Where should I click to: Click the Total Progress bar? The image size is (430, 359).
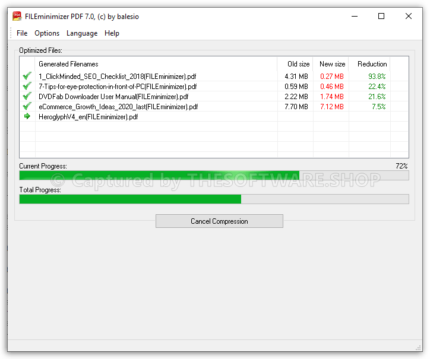pos(214,199)
